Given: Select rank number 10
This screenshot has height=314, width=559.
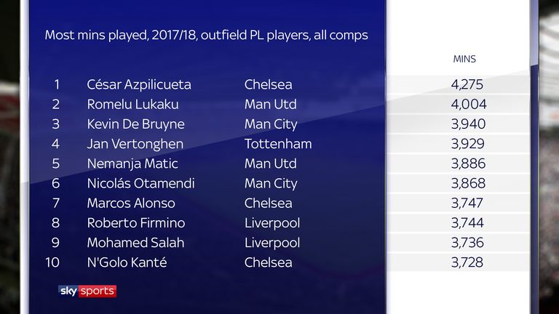Looking at the screenshot, I should click(52, 262).
